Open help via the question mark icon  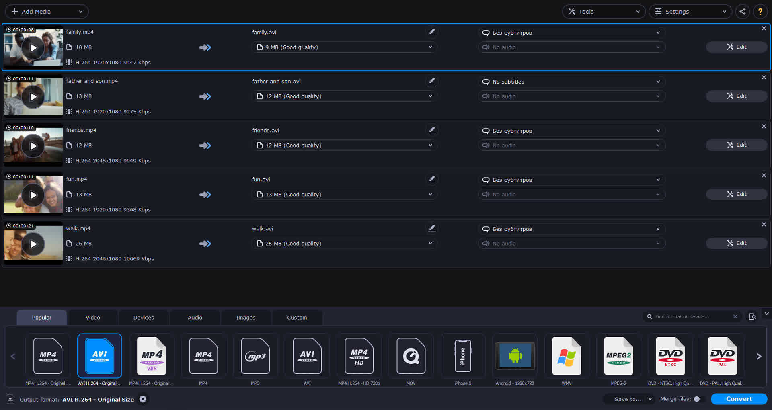(x=760, y=12)
